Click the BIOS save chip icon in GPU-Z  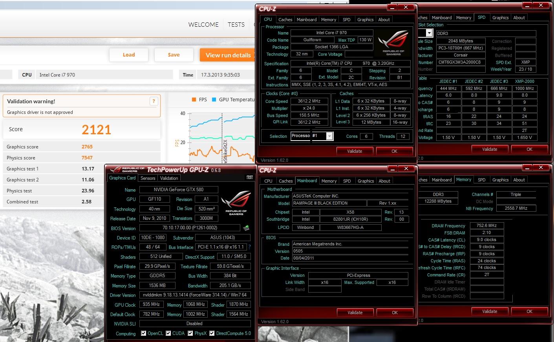pyautogui.click(x=246, y=228)
